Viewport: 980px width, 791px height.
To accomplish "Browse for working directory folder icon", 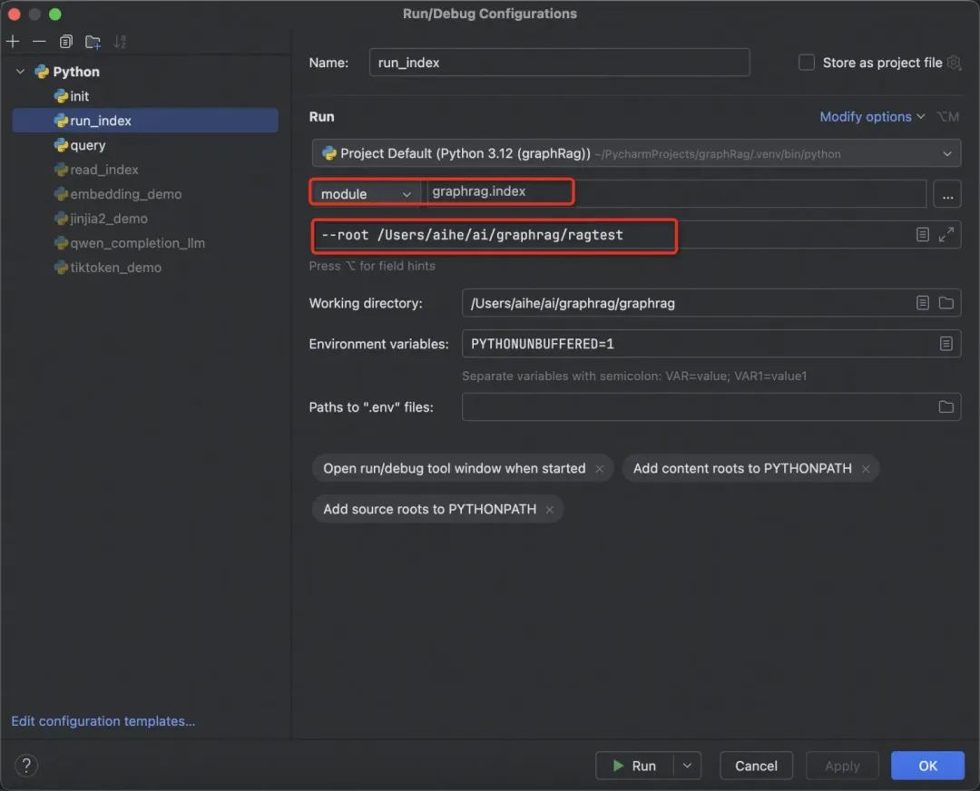I will coord(946,303).
